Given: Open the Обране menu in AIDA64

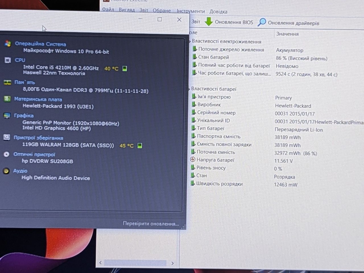Looking at the screenshot, I should coord(162,10).
